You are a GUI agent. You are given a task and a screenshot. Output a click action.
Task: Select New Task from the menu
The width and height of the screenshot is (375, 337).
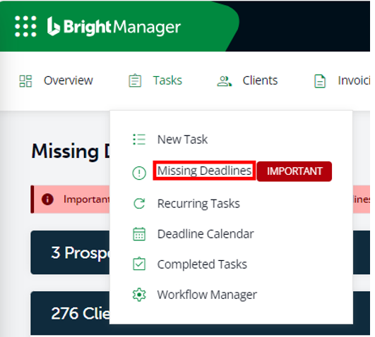(x=182, y=140)
